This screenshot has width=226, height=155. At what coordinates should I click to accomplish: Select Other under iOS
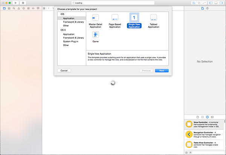pyautogui.click(x=66, y=26)
